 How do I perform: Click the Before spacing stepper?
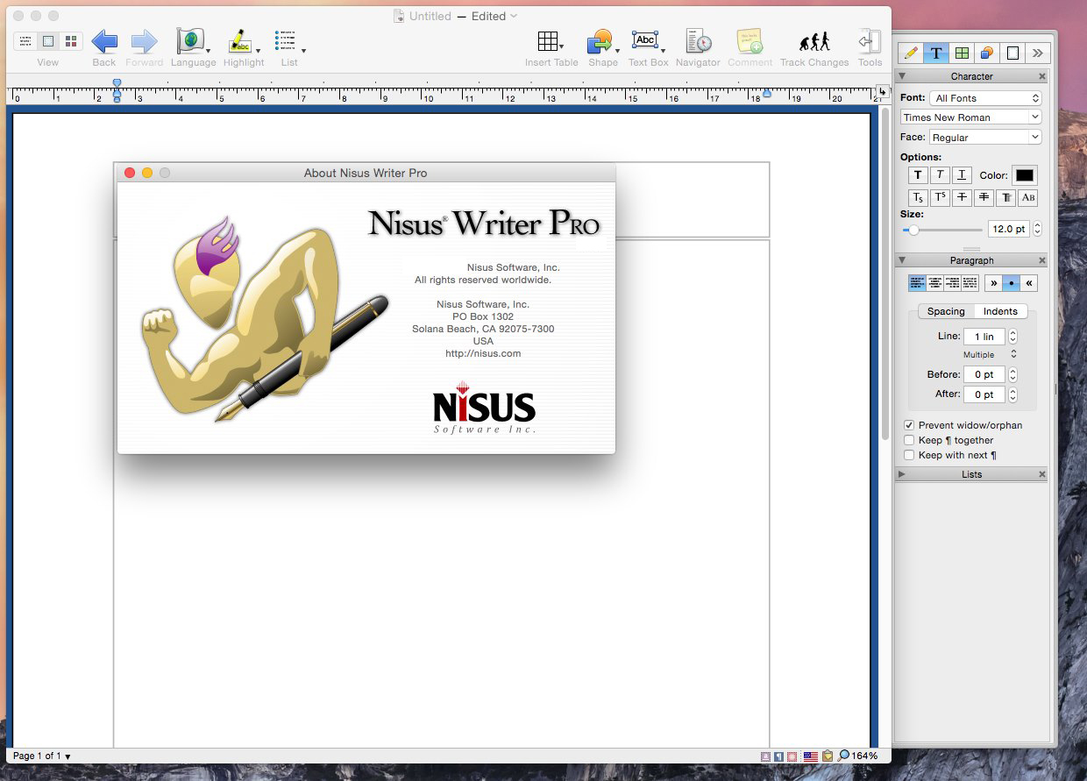click(x=1013, y=374)
